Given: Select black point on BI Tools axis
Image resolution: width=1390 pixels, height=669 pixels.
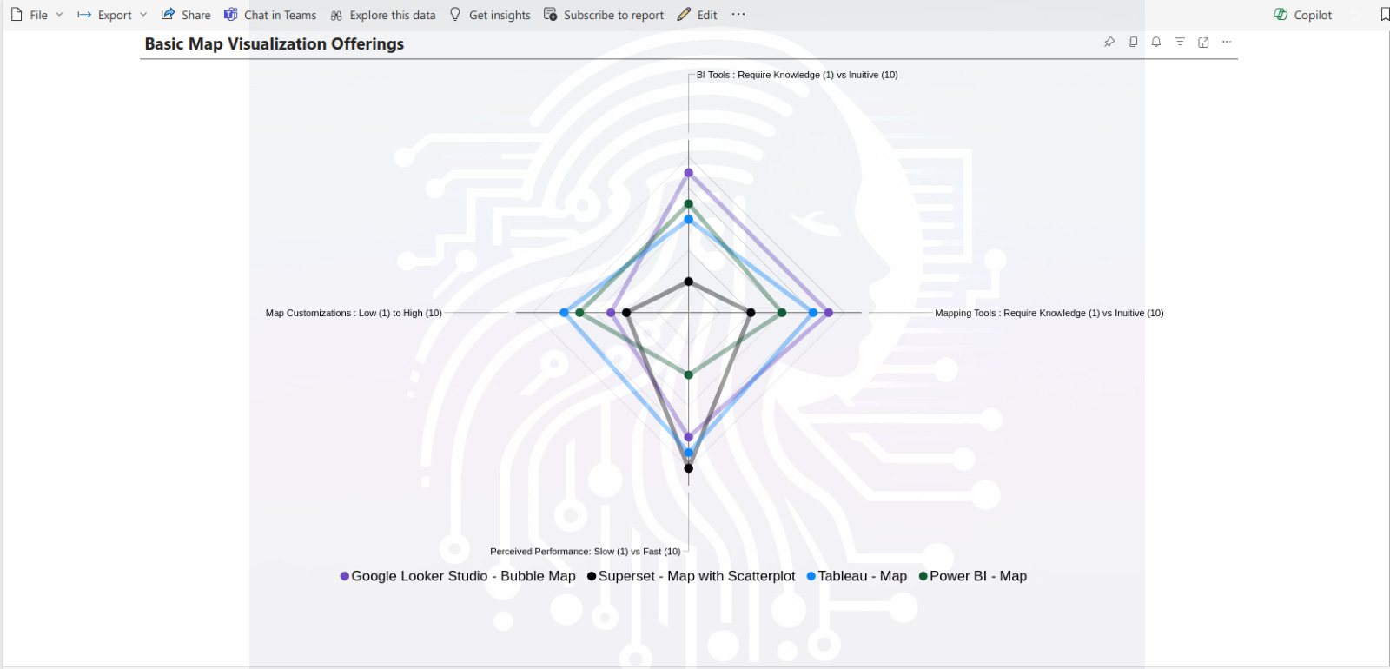Looking at the screenshot, I should click(689, 282).
